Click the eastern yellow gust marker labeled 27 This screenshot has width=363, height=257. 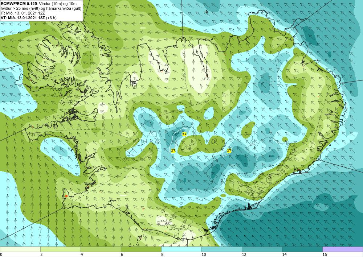[x=229, y=151]
